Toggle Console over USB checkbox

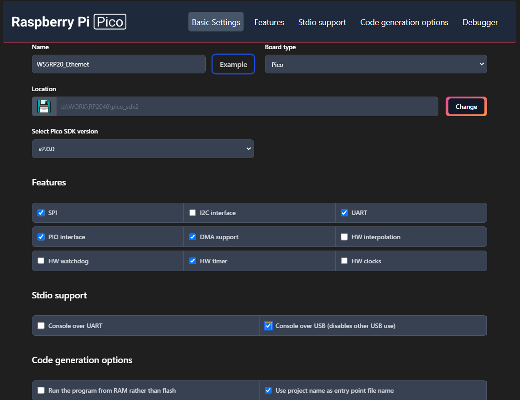pyautogui.click(x=268, y=326)
